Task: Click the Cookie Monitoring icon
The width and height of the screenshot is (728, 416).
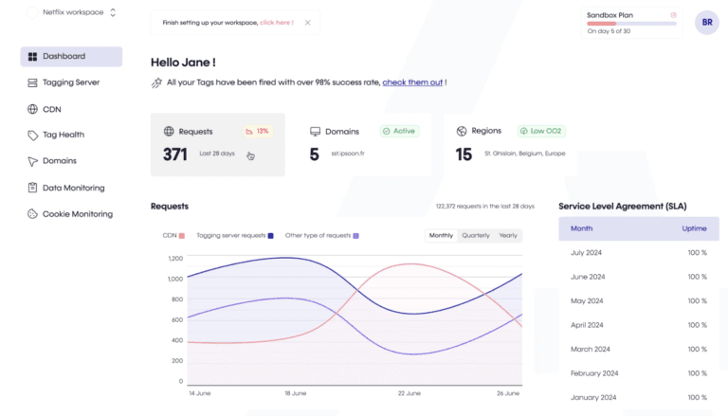Action: (32, 214)
